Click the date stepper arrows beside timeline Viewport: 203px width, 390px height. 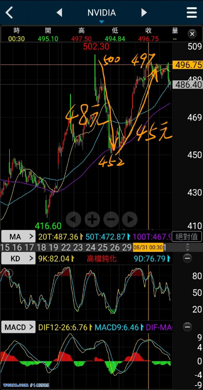click(187, 247)
